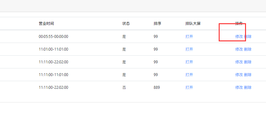Click 修改 in the row with sort 889

click(239, 87)
